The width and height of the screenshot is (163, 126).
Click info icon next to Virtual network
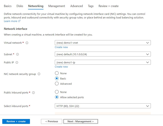tap(27, 43)
